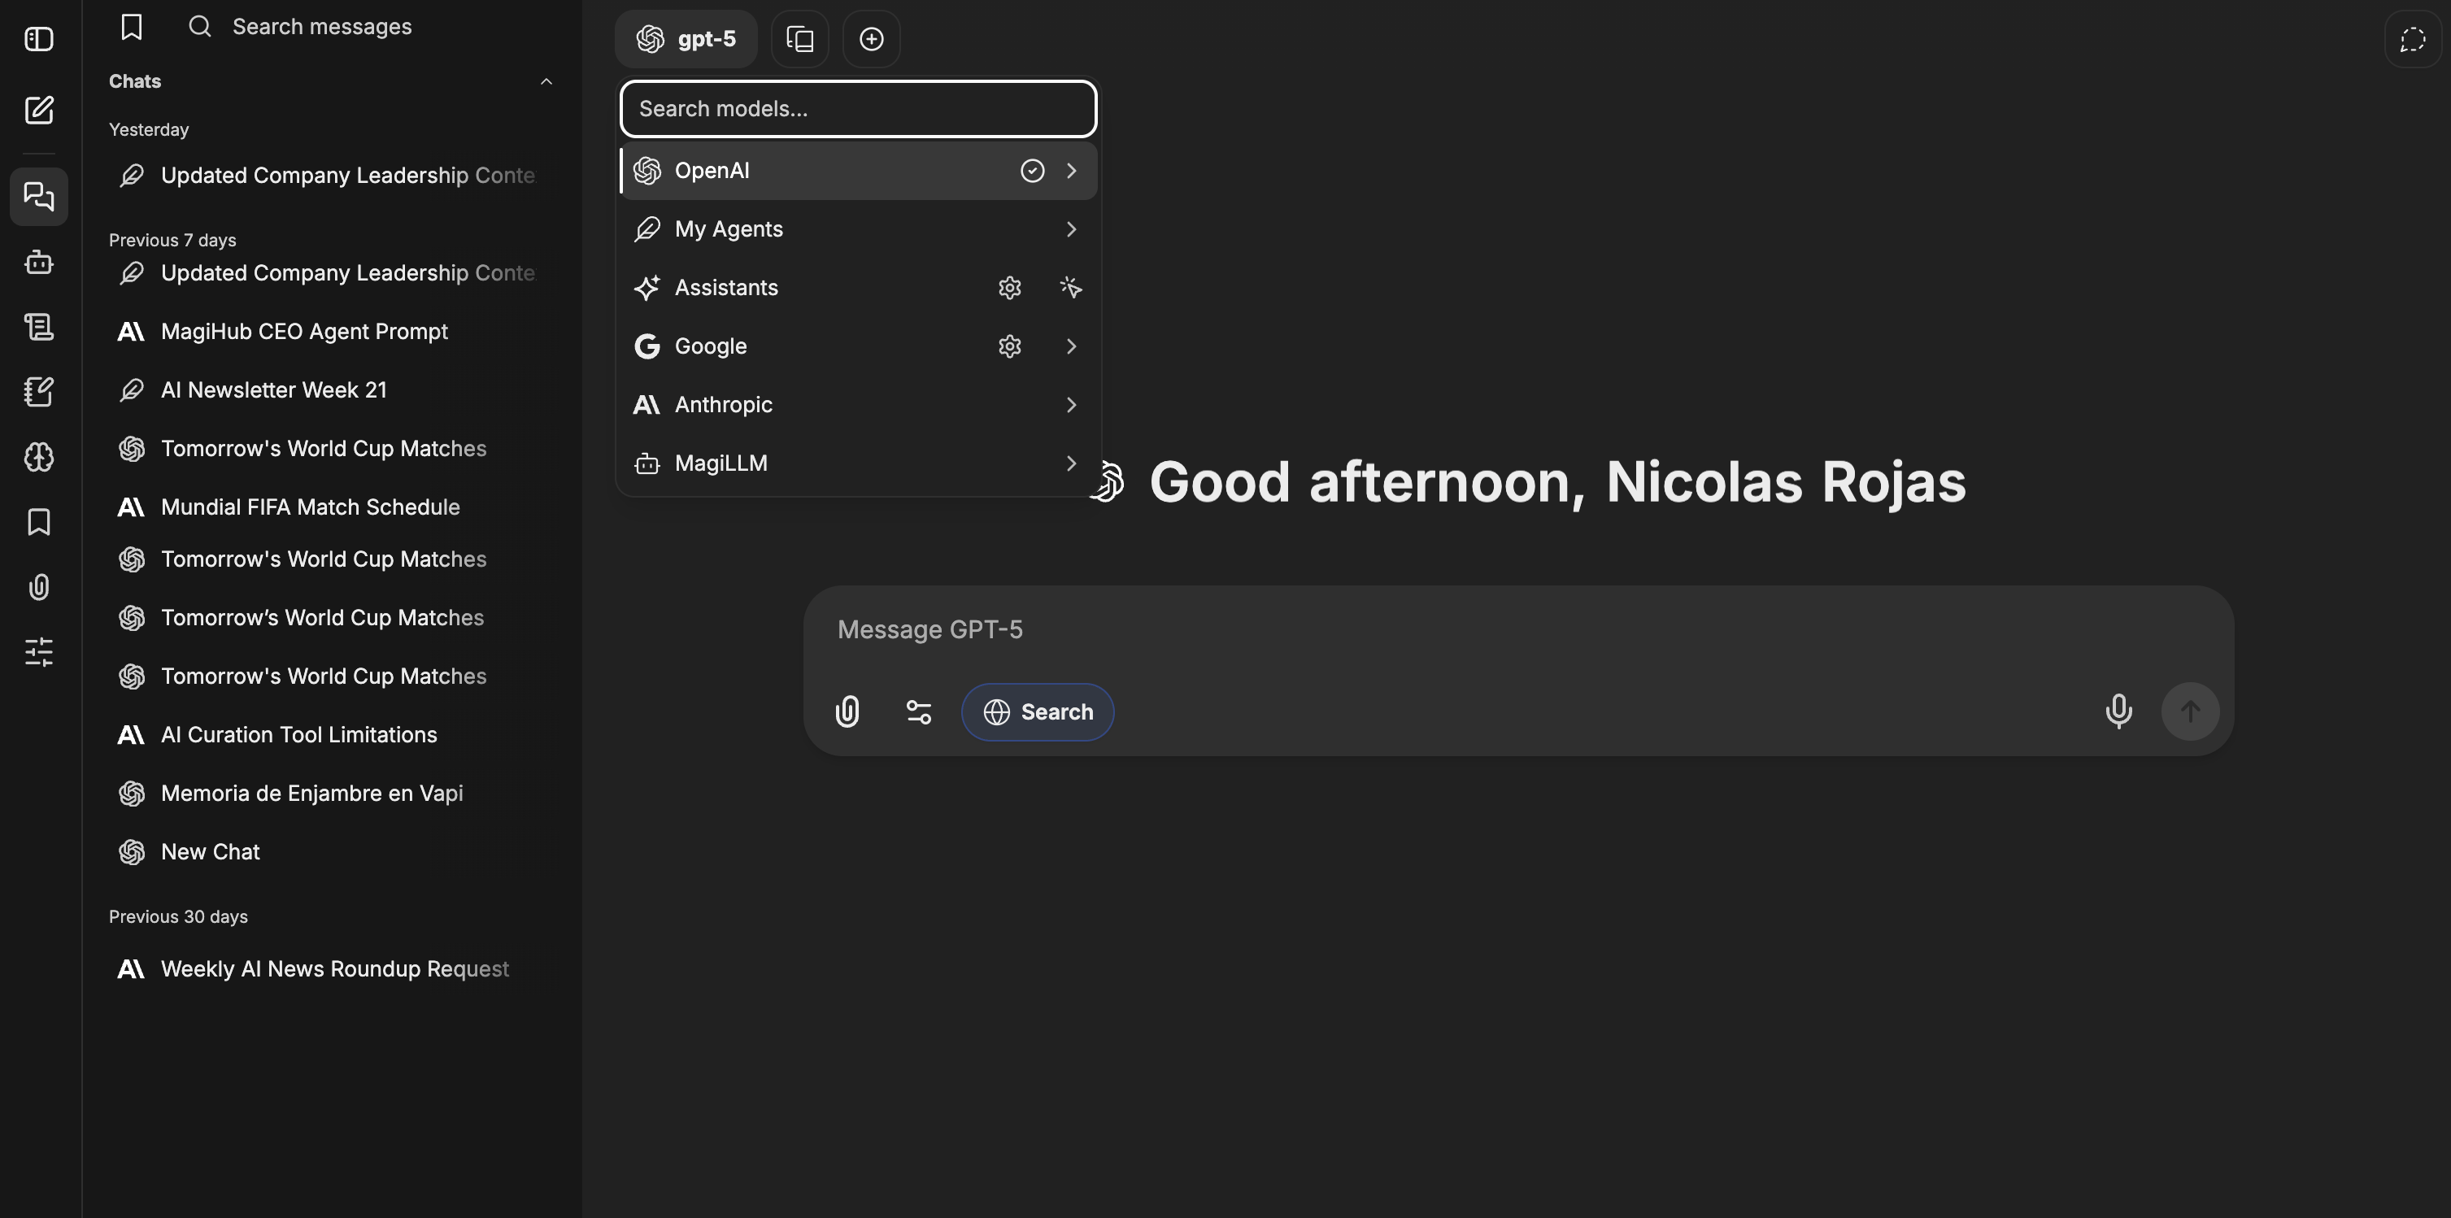Viewport: 2451px width, 1218px height.
Task: Open bookmarks icon in left rail
Action: [39, 521]
